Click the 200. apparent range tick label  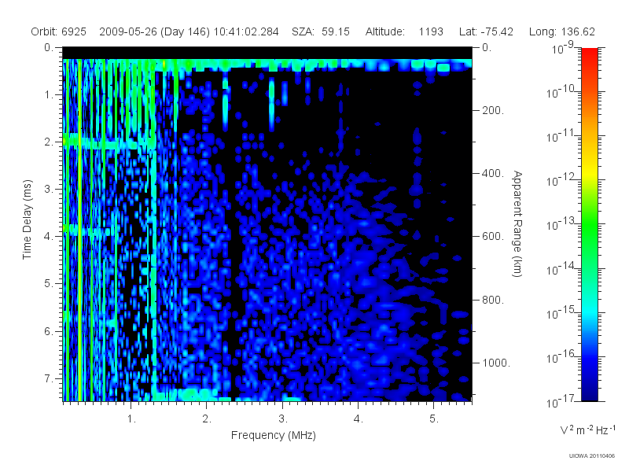(x=493, y=110)
